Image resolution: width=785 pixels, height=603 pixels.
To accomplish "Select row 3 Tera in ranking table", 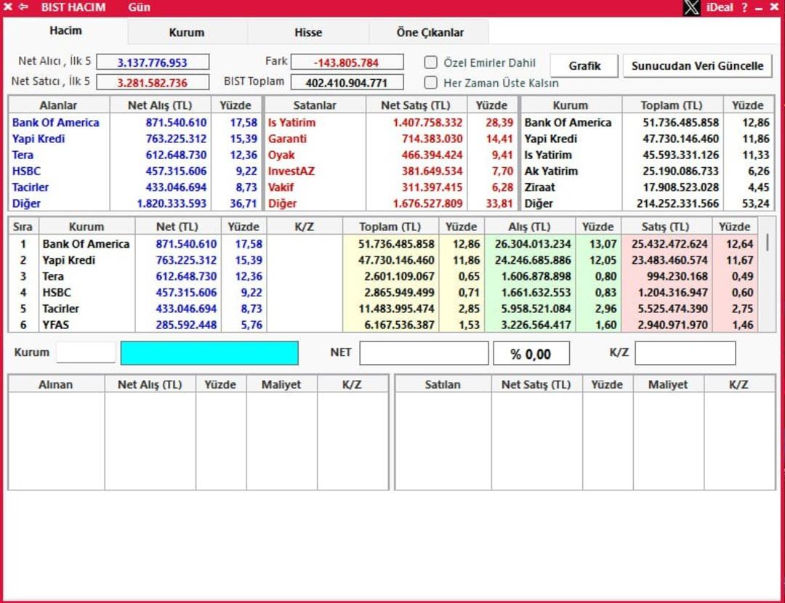I will click(x=384, y=276).
